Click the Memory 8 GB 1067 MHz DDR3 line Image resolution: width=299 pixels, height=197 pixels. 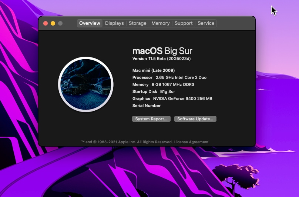coord(163,84)
